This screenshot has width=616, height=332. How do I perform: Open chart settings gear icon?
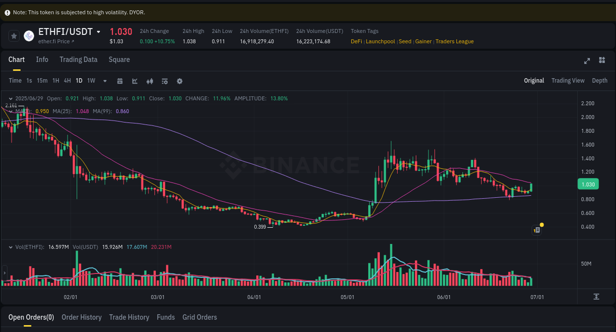coord(180,81)
